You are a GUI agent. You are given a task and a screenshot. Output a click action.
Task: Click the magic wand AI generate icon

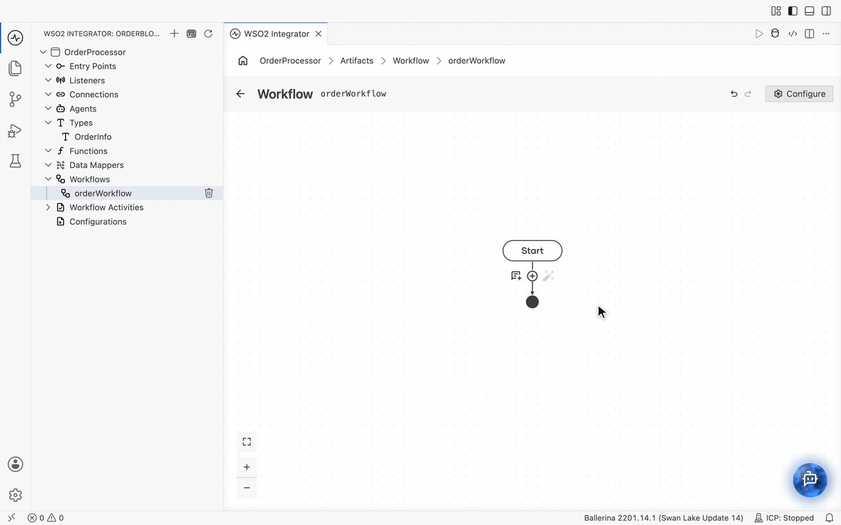coord(548,276)
